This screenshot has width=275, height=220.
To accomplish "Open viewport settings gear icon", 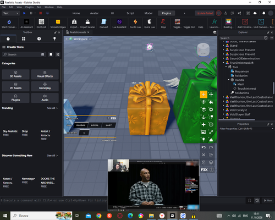I will tap(215, 32).
